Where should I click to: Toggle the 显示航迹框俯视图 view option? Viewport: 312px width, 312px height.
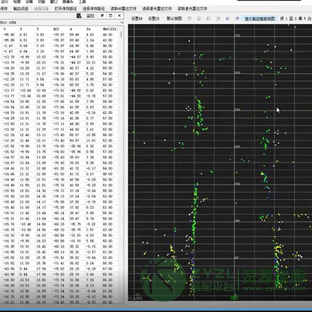259,19
